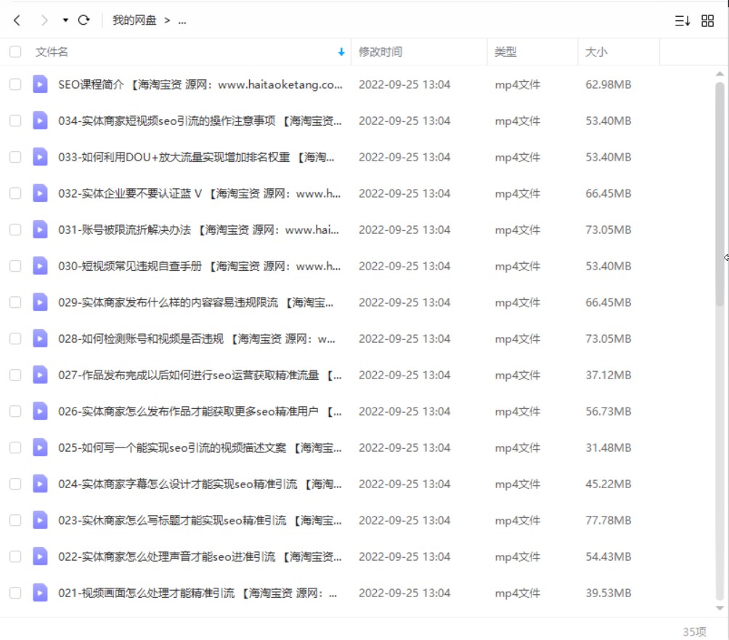This screenshot has width=729, height=640.
Task: Open the sort order menu icon
Action: click(682, 20)
